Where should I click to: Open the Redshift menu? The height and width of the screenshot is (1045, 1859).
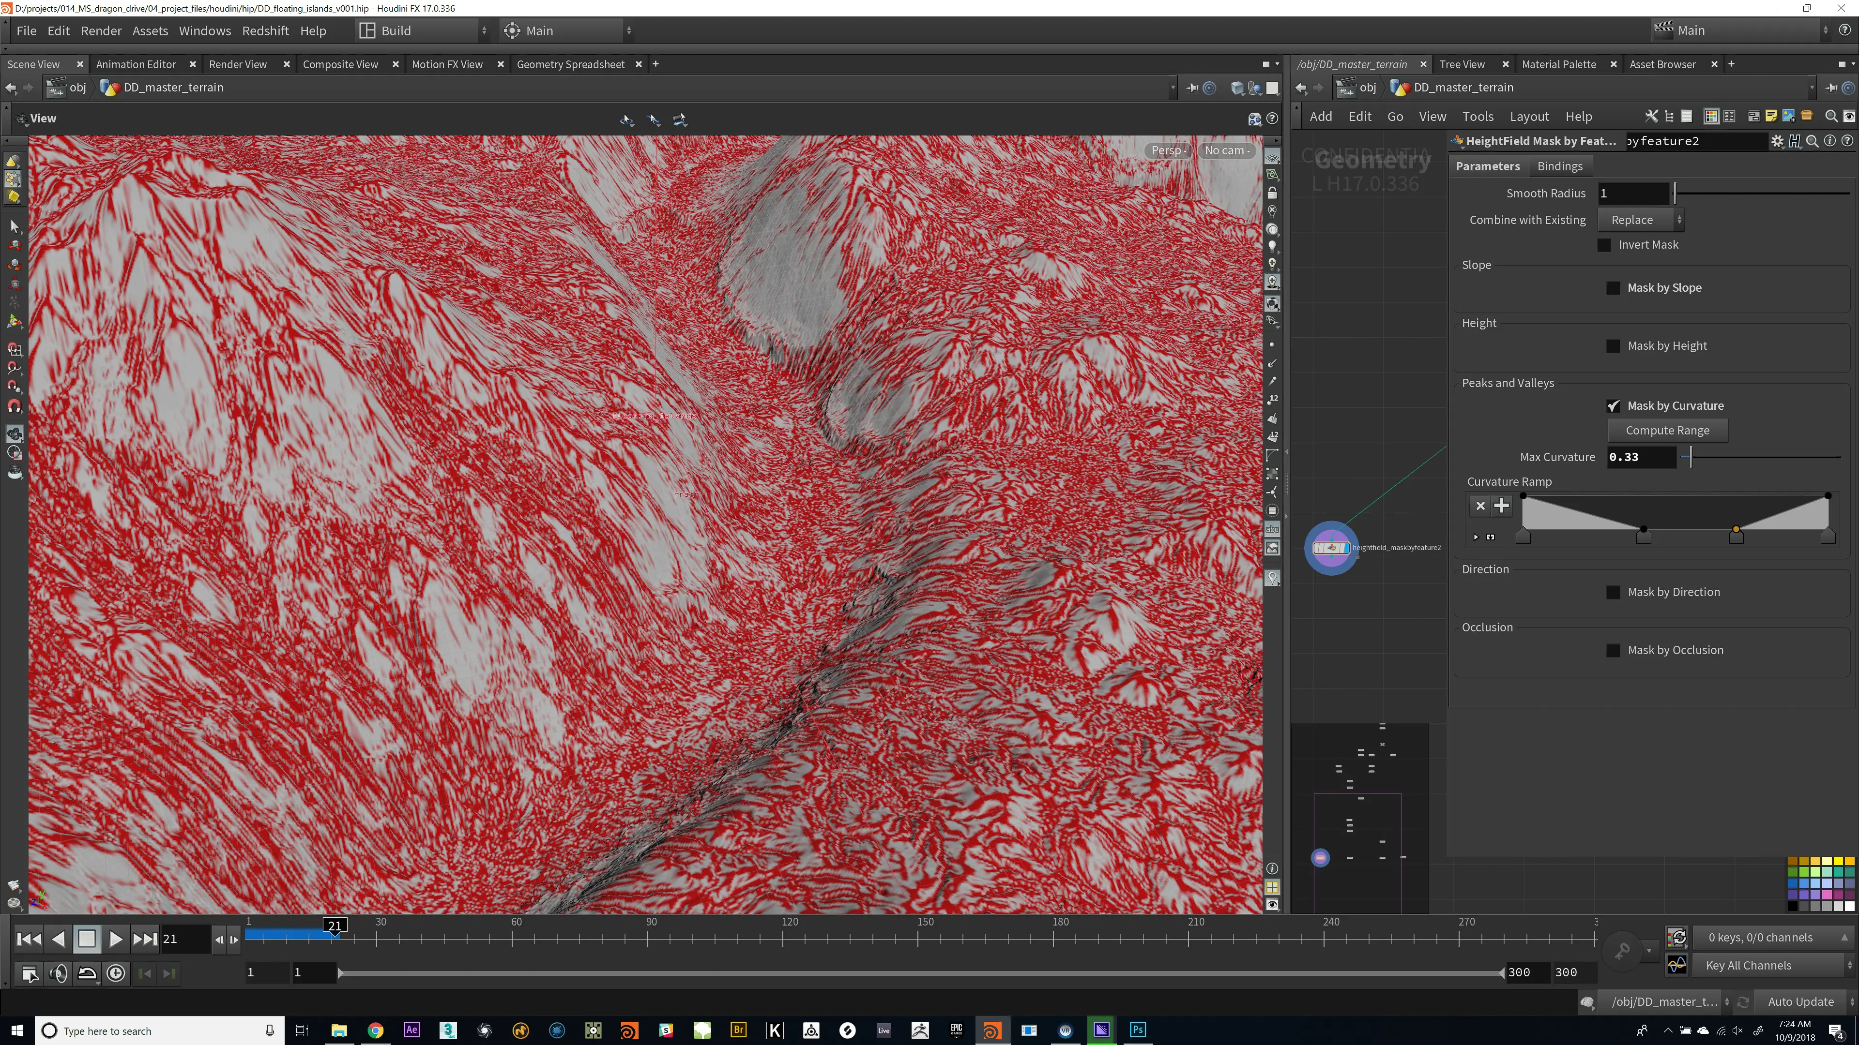coord(265,31)
